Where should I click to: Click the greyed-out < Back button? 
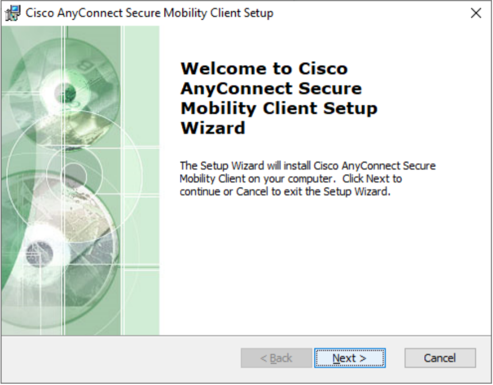click(x=276, y=358)
